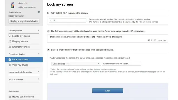Uncheck the phone number callable checkbox
The width and height of the screenshot is (178, 100).
tap(48, 50)
